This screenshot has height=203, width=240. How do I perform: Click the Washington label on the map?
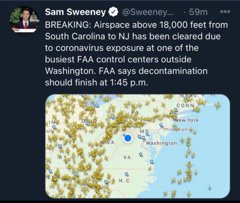(x=162, y=143)
